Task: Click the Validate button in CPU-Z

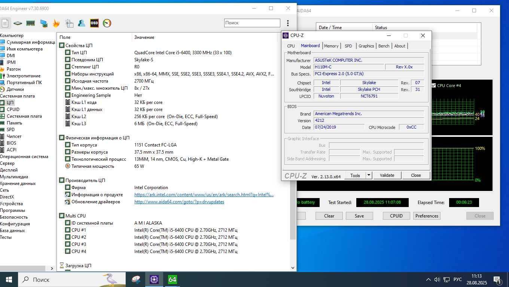Action: click(x=387, y=175)
